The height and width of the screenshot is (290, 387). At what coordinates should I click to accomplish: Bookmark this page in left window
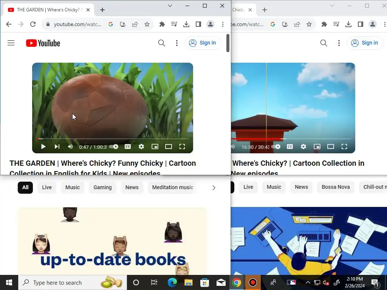click(147, 24)
